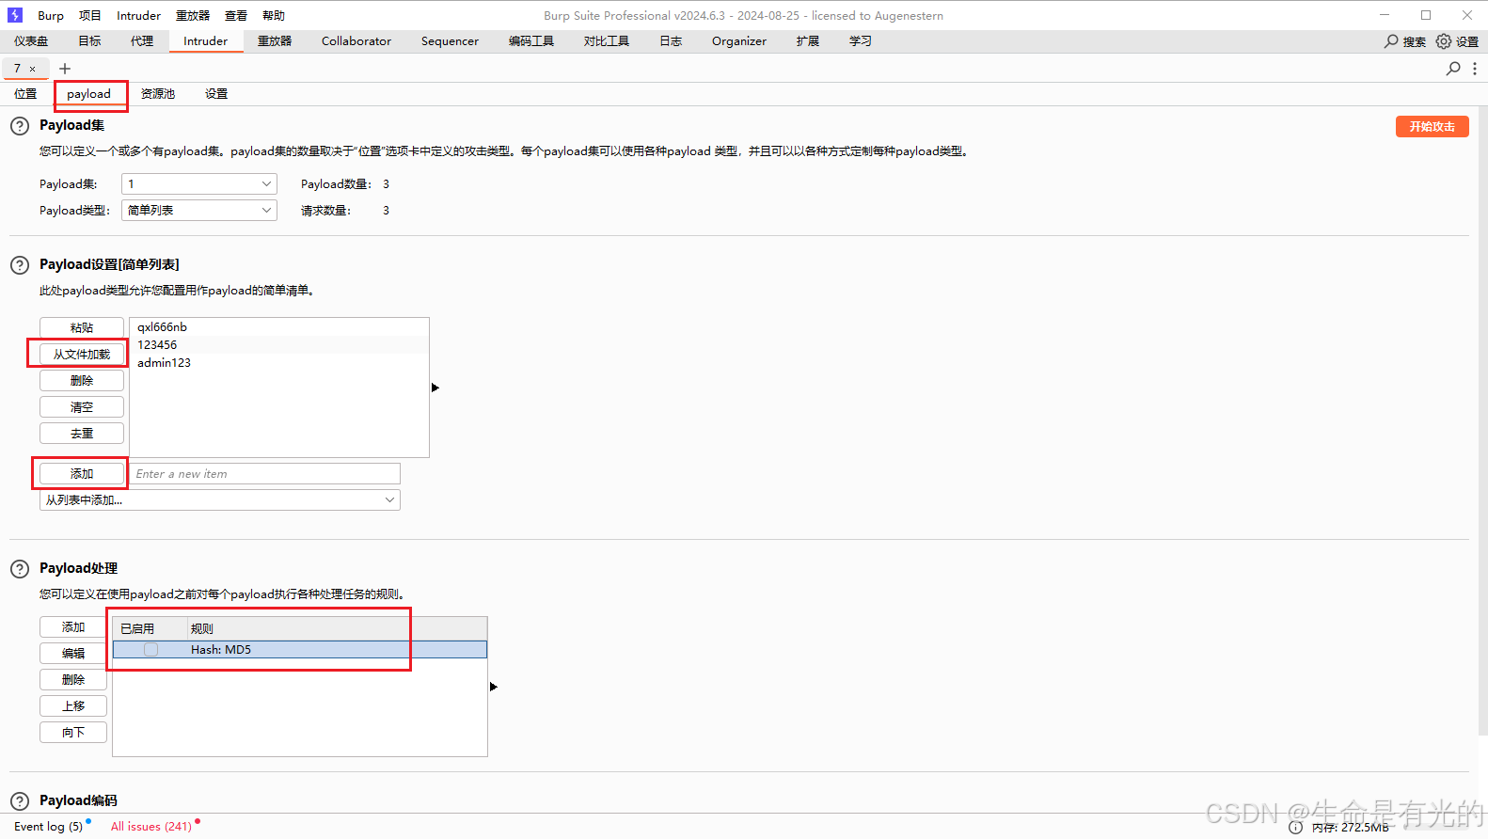Open the Payload类型 dropdown

tap(199, 211)
